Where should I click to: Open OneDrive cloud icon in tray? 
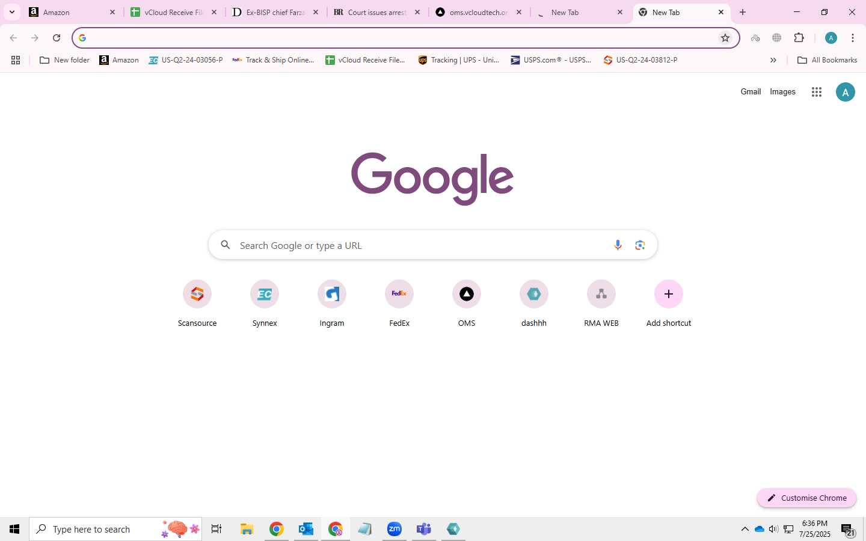tap(759, 529)
